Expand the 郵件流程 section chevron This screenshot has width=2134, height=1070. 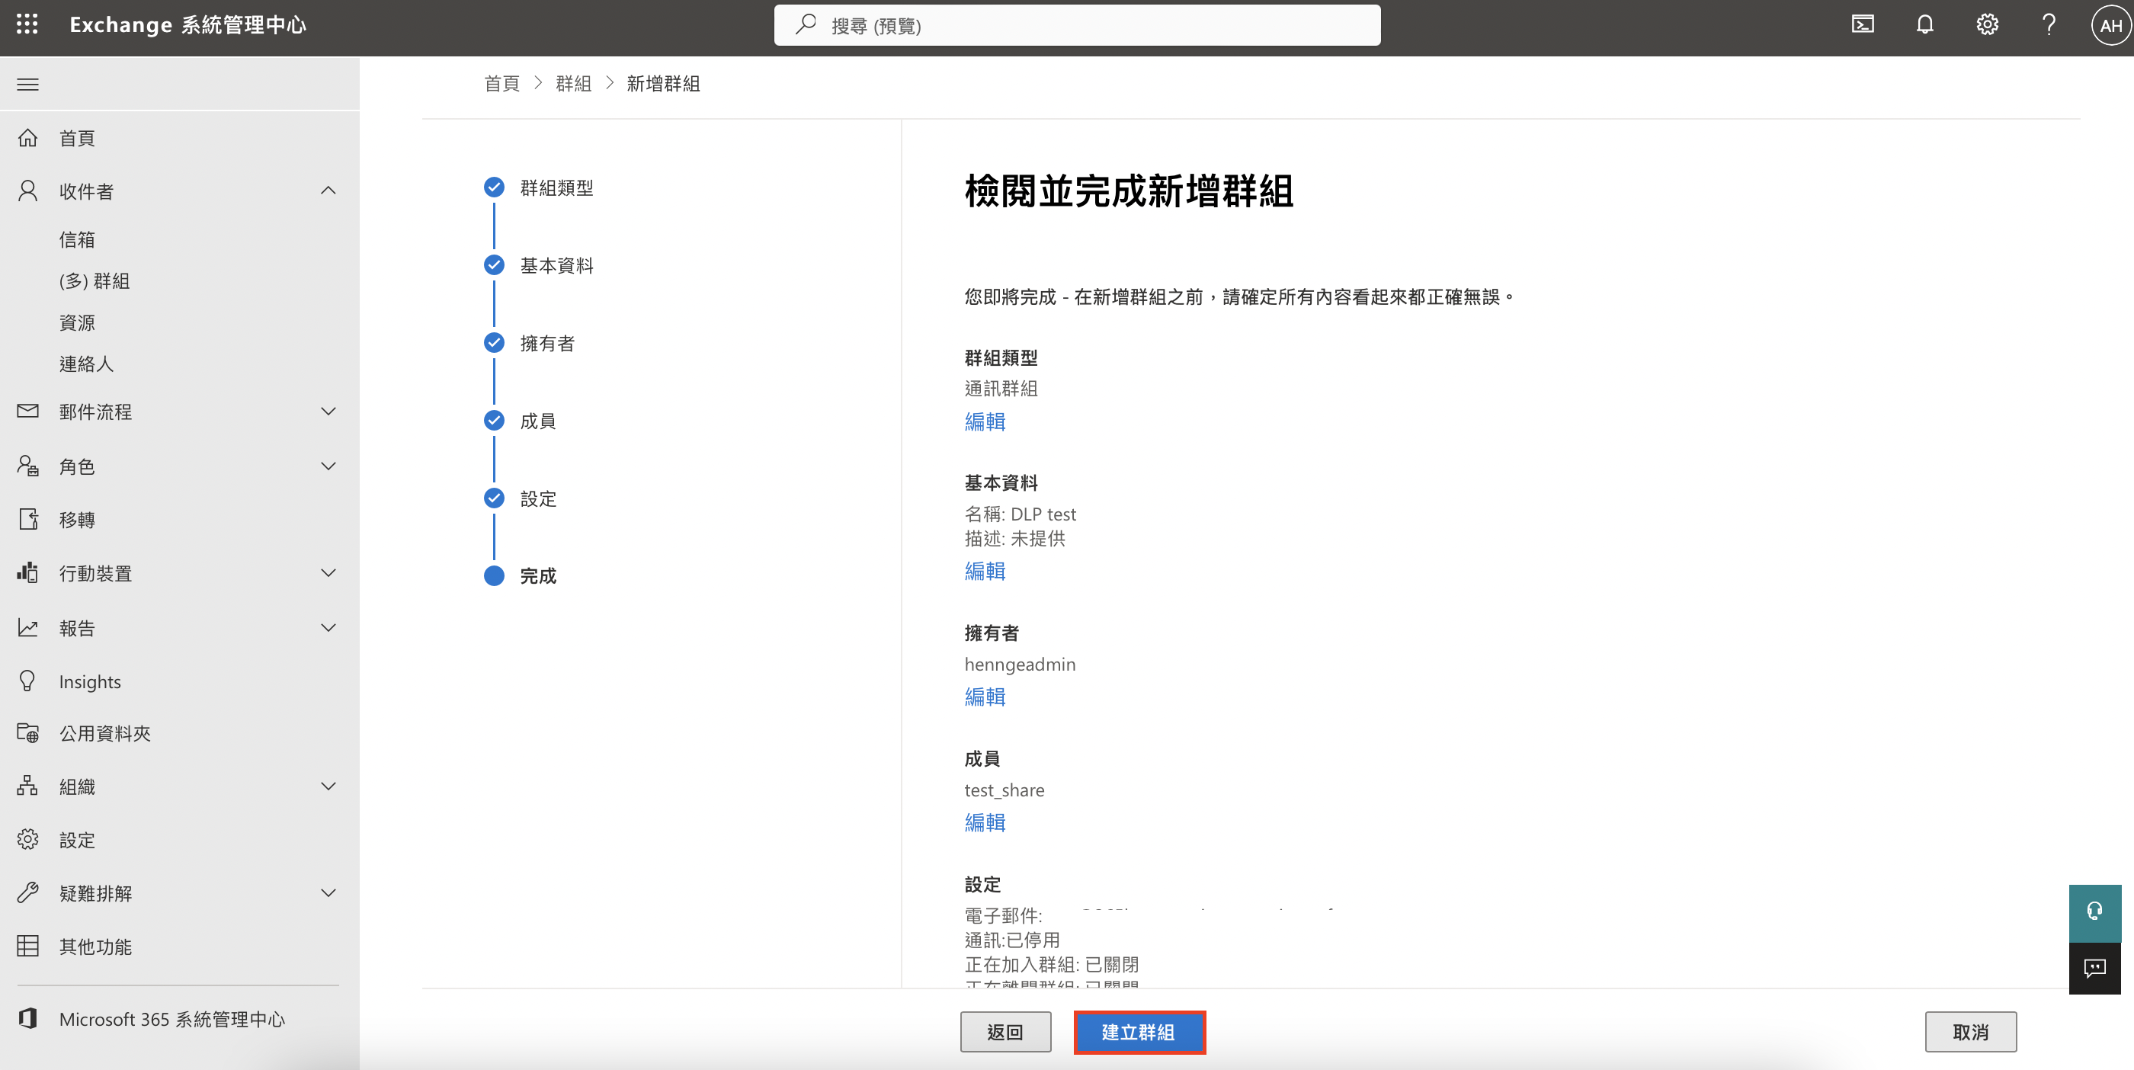point(328,411)
